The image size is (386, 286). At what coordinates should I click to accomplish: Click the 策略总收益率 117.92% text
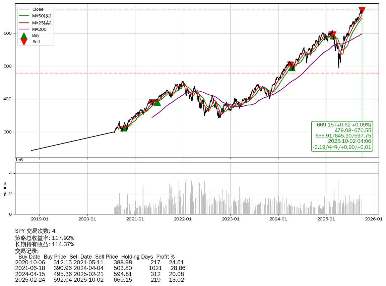tap(45, 238)
